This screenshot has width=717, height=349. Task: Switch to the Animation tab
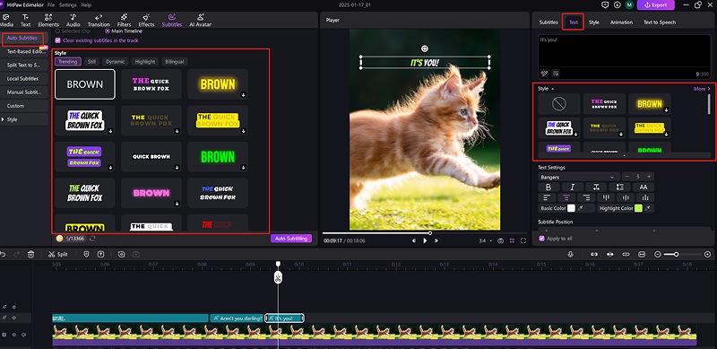tap(621, 22)
